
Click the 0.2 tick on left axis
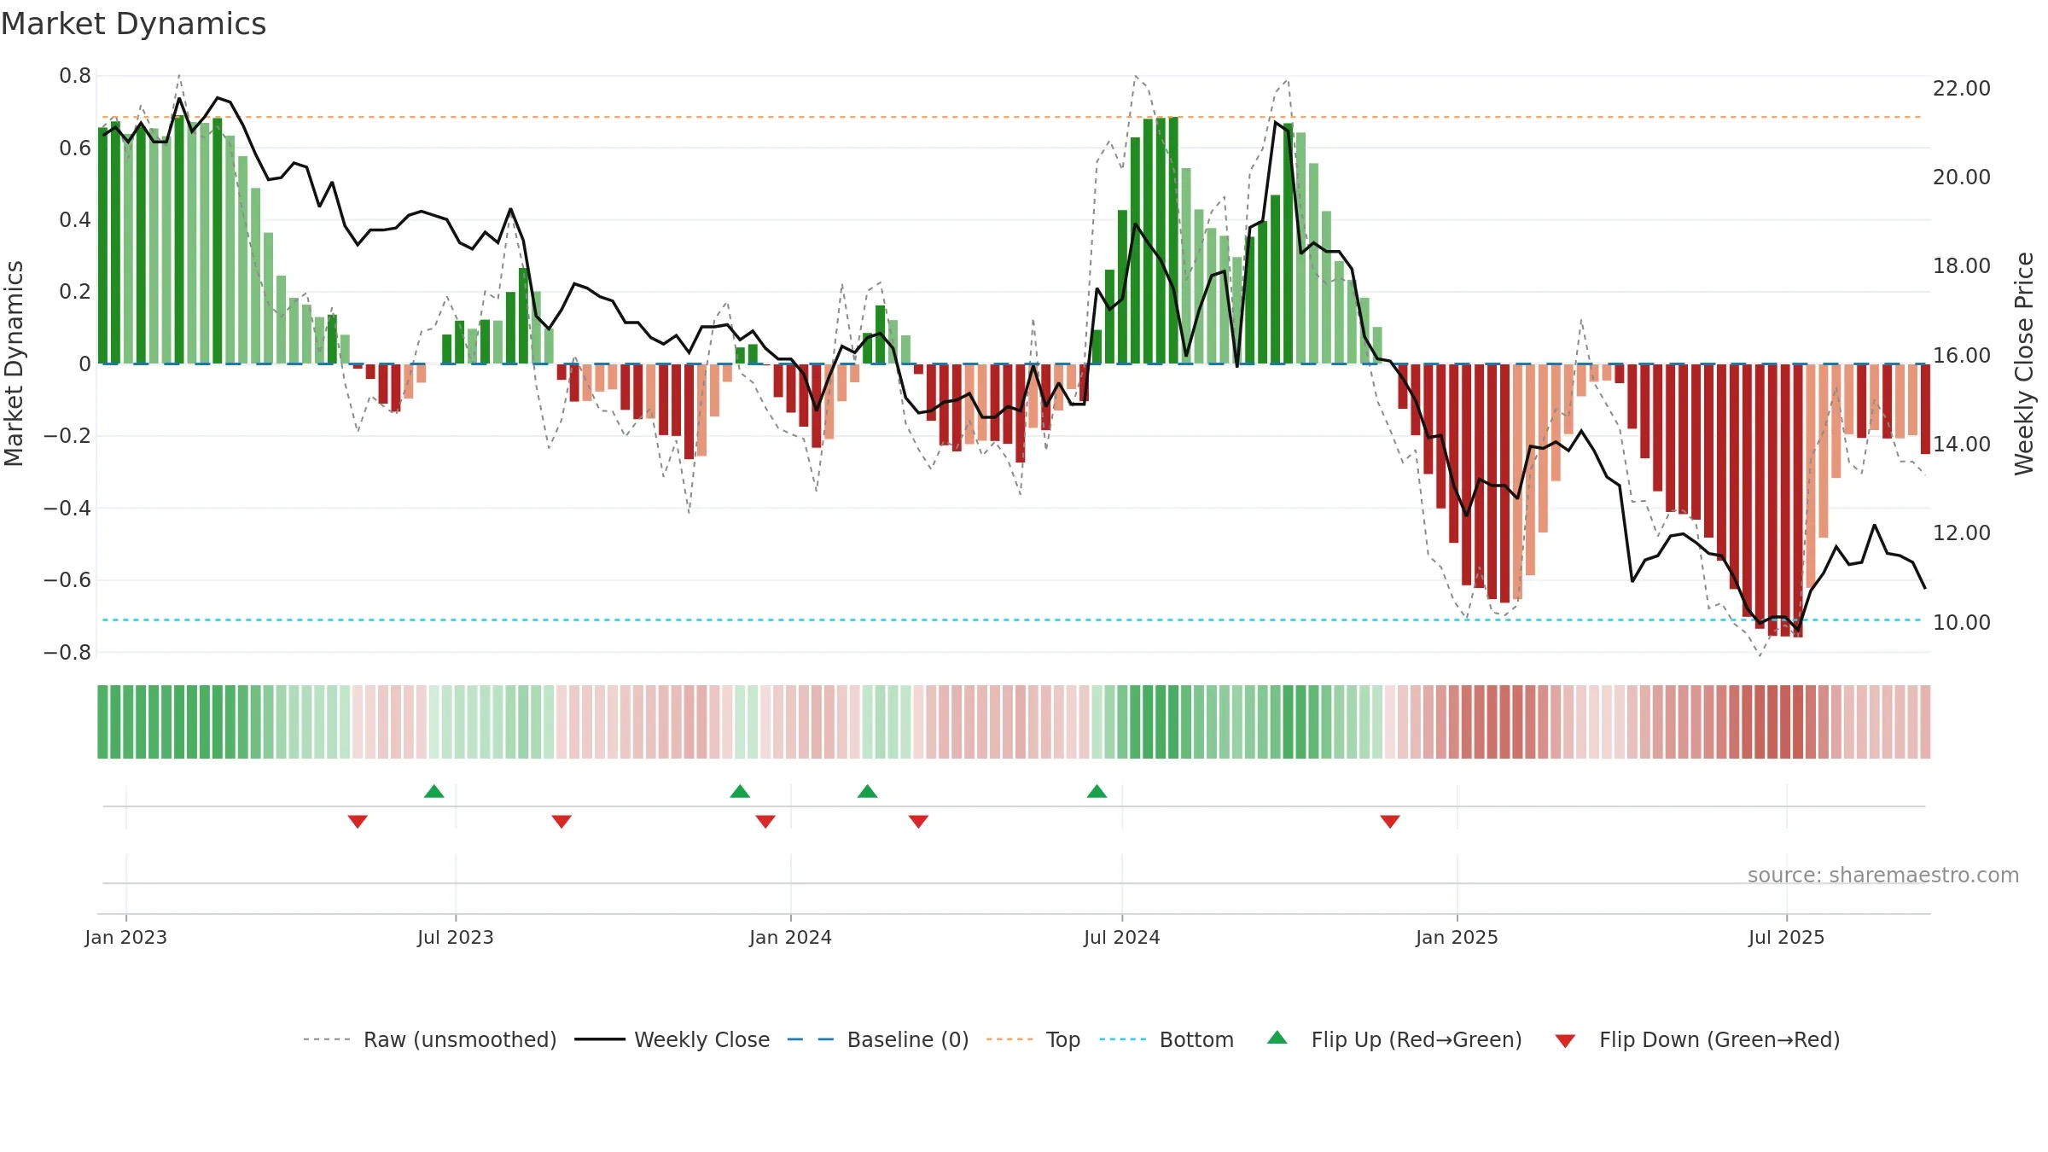75,292
